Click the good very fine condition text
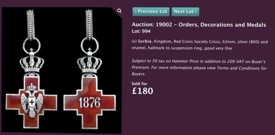This screenshot has height=135, width=275. tap(218, 48)
